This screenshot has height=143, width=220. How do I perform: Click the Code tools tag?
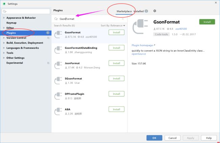[161, 34]
